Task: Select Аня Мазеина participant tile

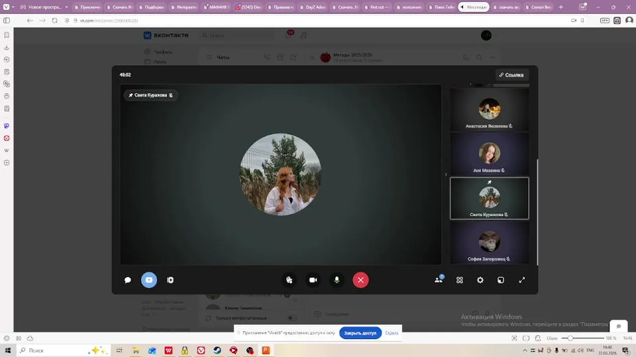Action: [489, 154]
